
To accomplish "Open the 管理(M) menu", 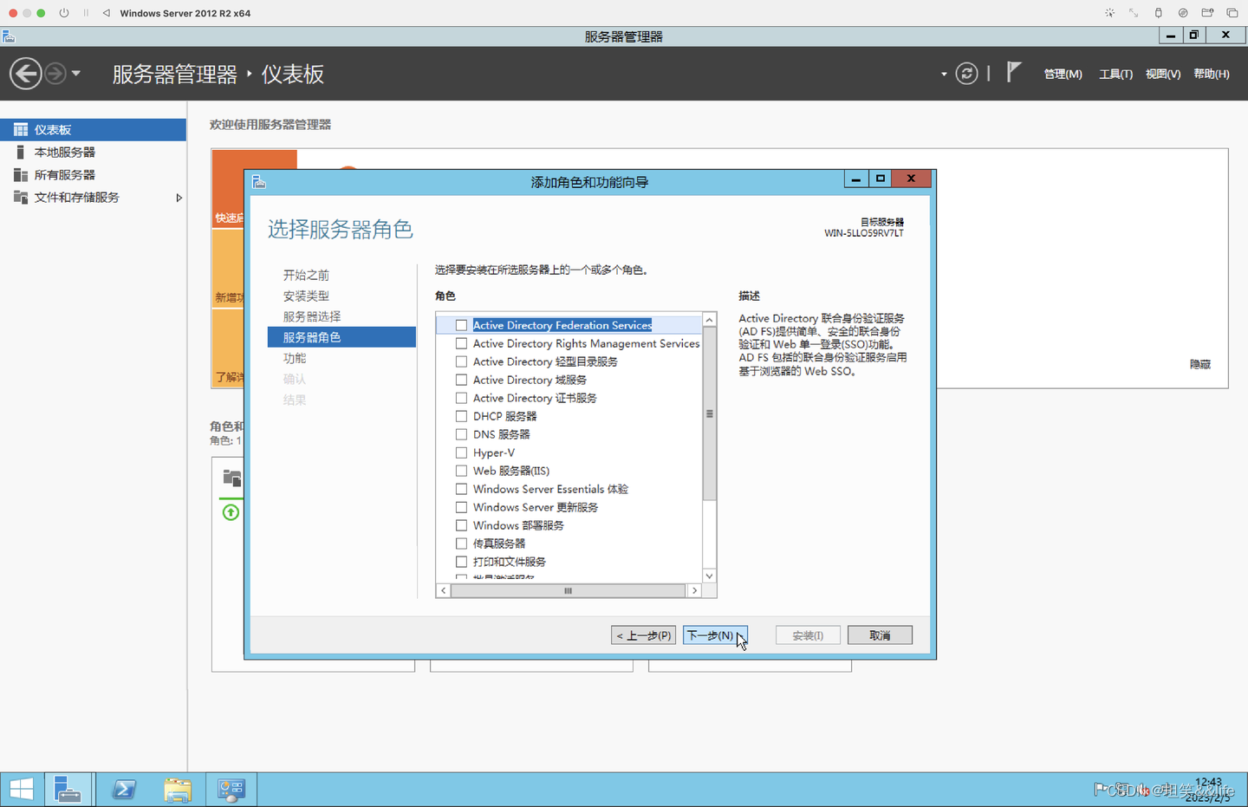I will click(x=1063, y=74).
